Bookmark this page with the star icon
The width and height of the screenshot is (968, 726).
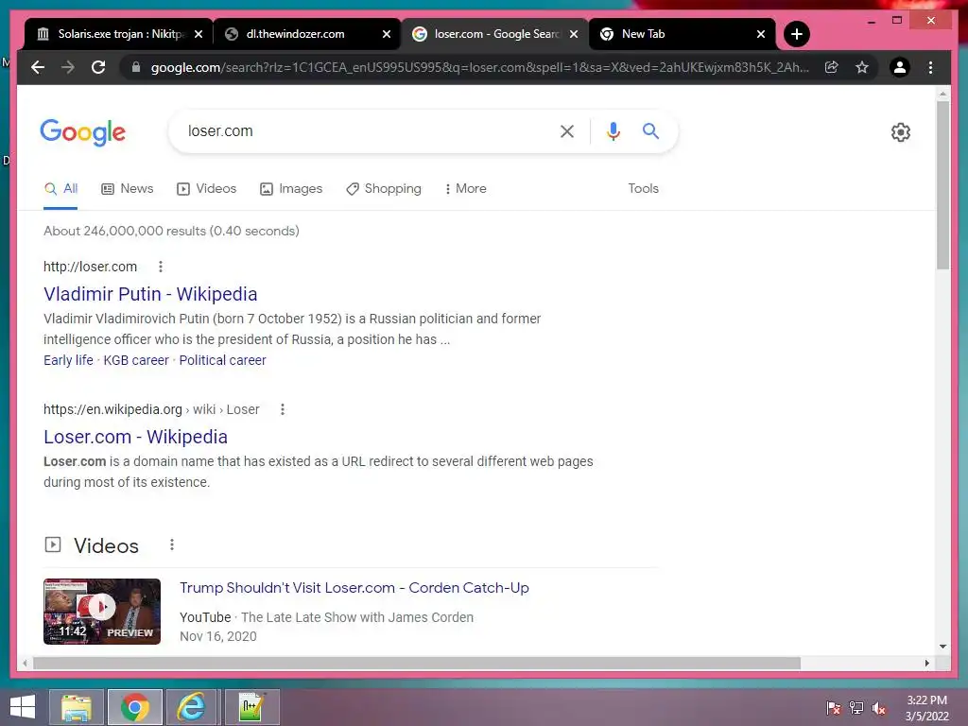pyautogui.click(x=862, y=67)
